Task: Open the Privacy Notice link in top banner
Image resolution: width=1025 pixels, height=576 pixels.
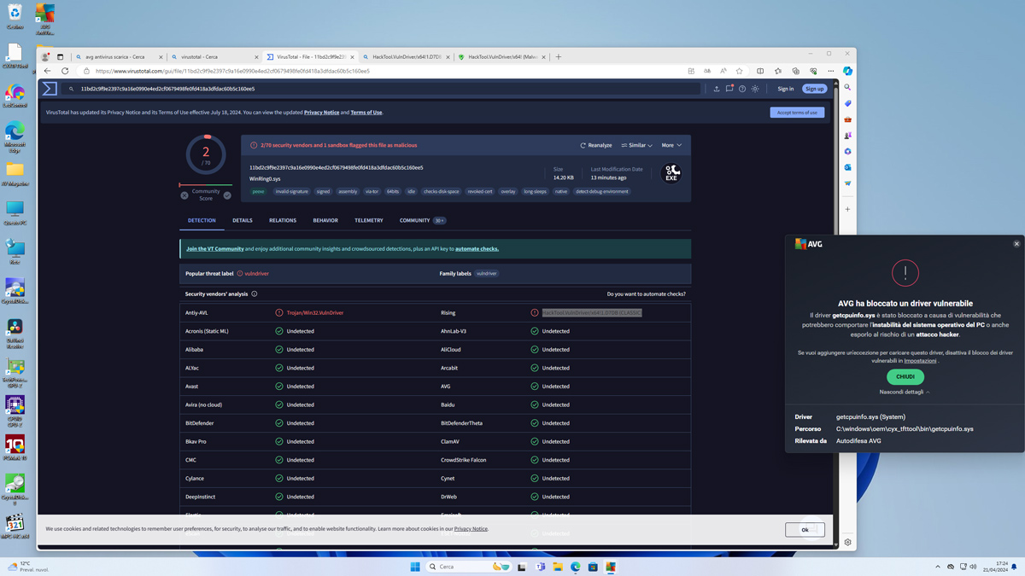Action: pyautogui.click(x=322, y=113)
